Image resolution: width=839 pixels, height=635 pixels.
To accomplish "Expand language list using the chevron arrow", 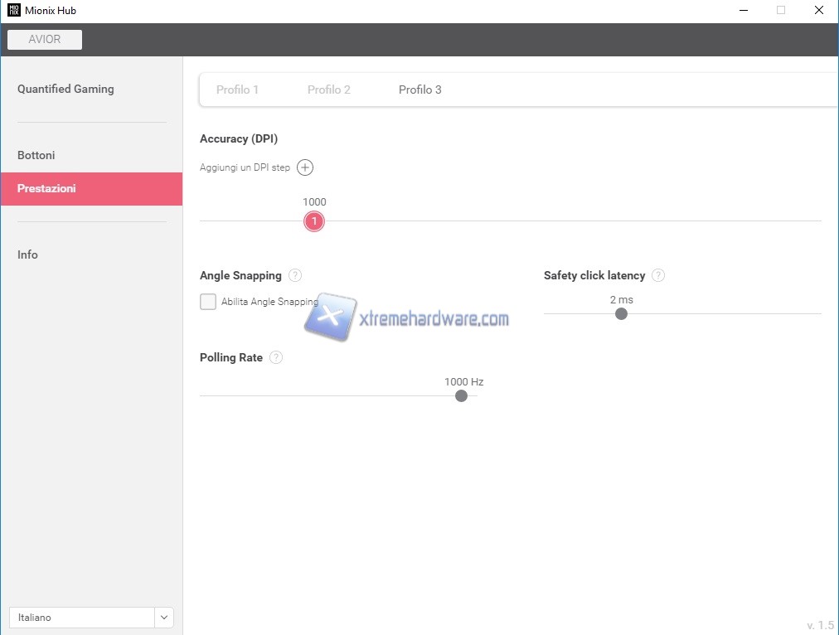I will (x=164, y=618).
